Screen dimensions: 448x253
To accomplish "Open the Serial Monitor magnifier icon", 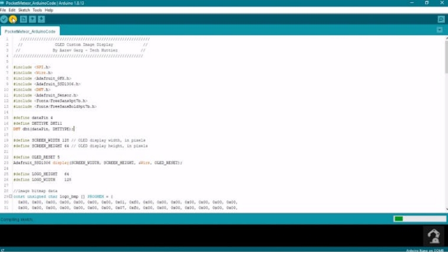I will [440, 19].
